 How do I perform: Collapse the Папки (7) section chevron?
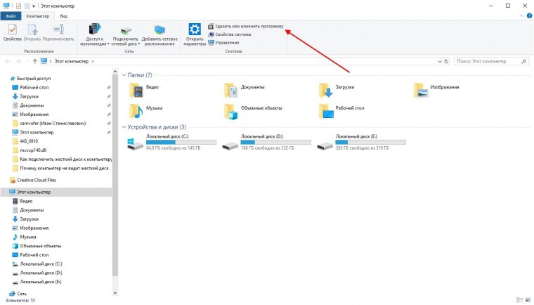pos(124,74)
